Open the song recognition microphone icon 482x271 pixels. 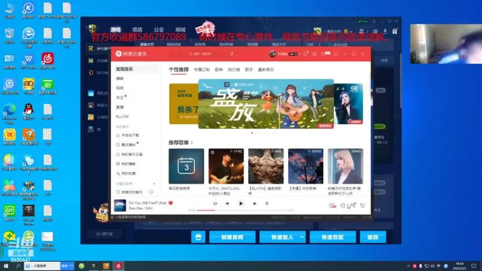(232, 54)
